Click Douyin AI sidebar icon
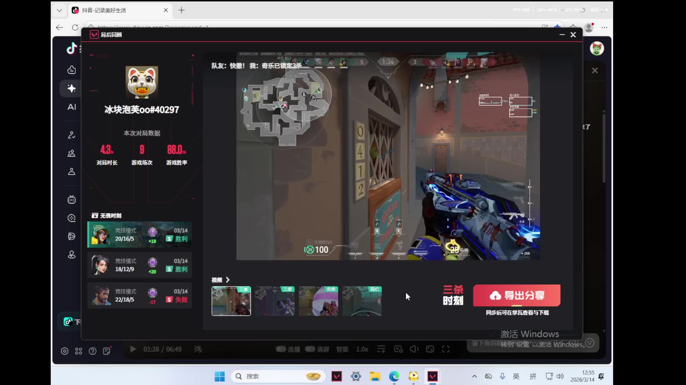686x385 pixels. pyautogui.click(x=72, y=107)
